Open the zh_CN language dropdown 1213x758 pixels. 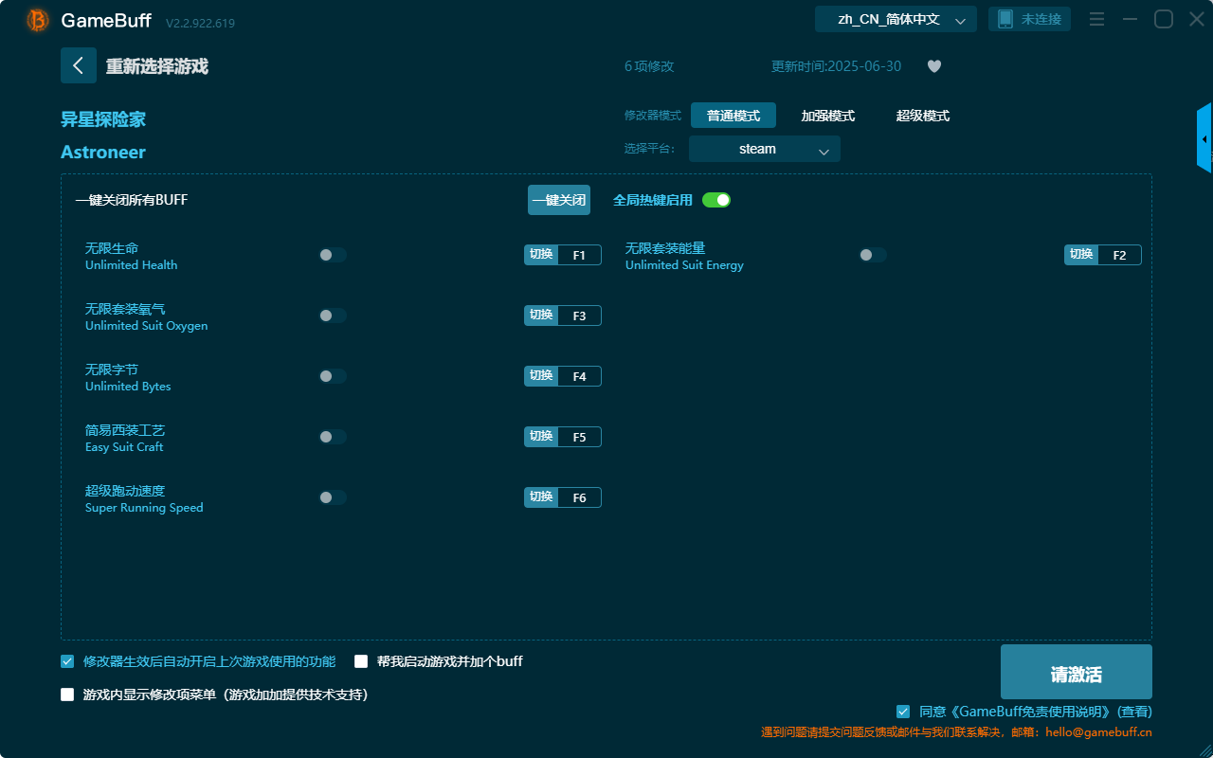pos(895,18)
